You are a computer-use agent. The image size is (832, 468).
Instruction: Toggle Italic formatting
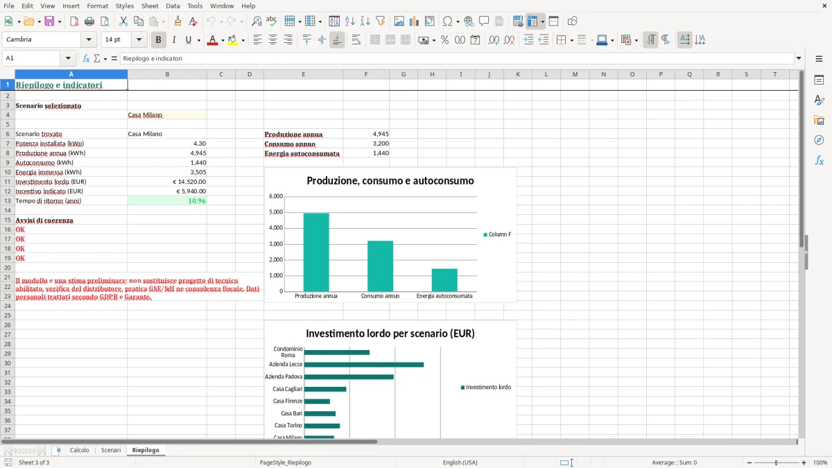[173, 40]
